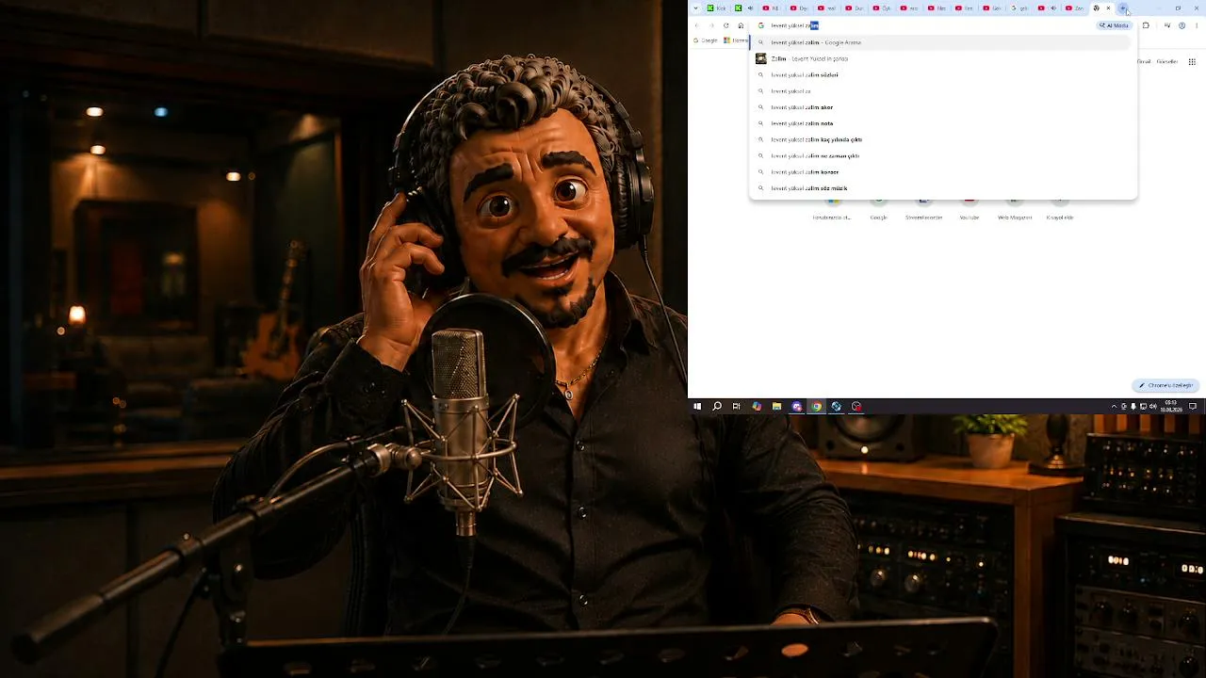Image resolution: width=1206 pixels, height=678 pixels.
Task: Open Copilot app on the taskbar
Action: click(x=757, y=406)
